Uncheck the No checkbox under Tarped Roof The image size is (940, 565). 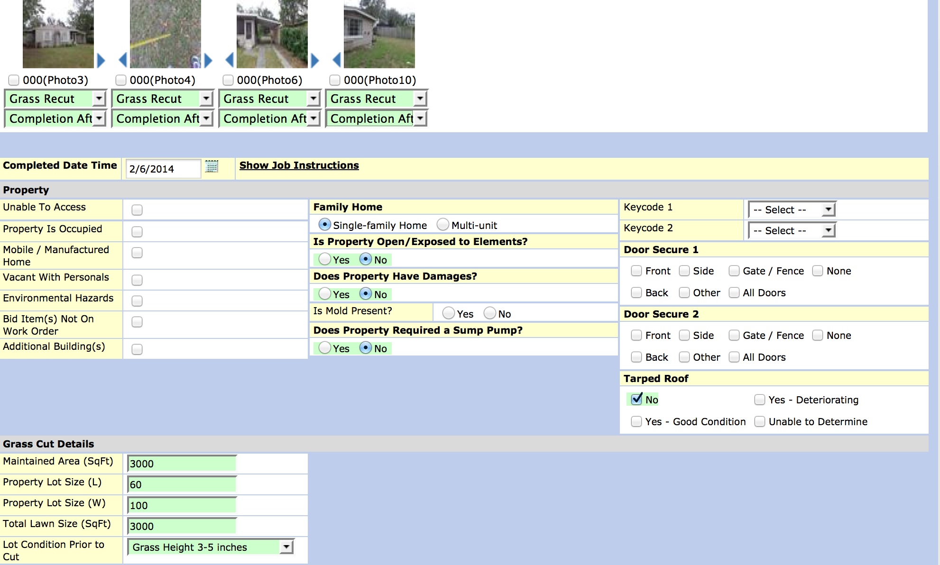636,400
